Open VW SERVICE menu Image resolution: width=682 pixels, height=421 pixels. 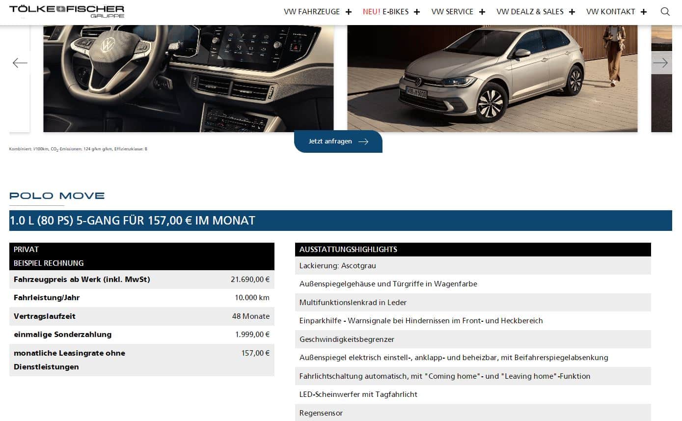pos(452,12)
